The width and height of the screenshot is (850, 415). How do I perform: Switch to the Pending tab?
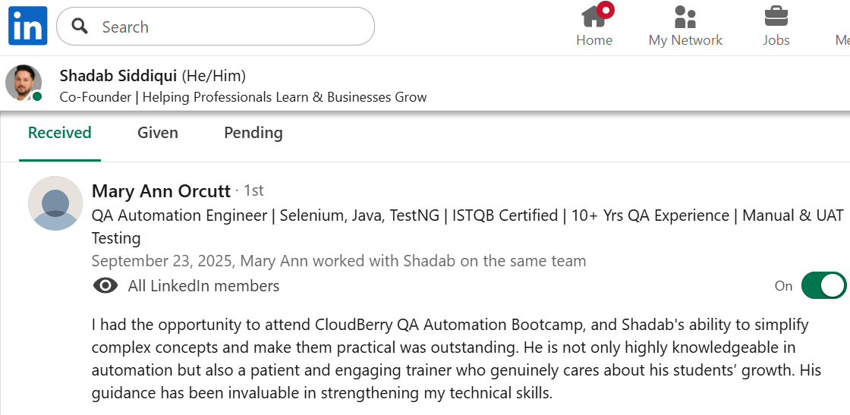(x=253, y=133)
